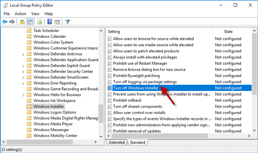Click the Export List toolbar icon
This screenshot has width=258, height=153.
(39, 22)
